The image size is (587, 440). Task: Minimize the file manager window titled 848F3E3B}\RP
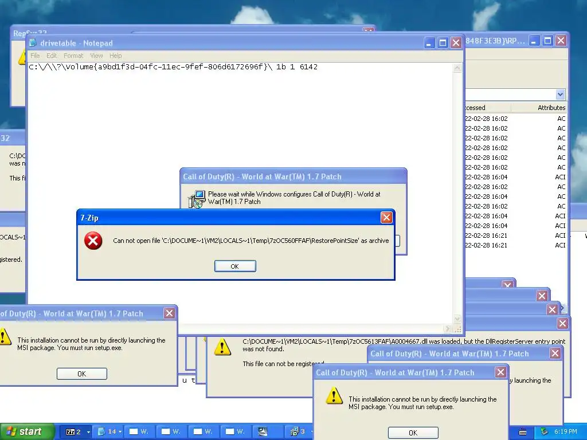(x=534, y=41)
